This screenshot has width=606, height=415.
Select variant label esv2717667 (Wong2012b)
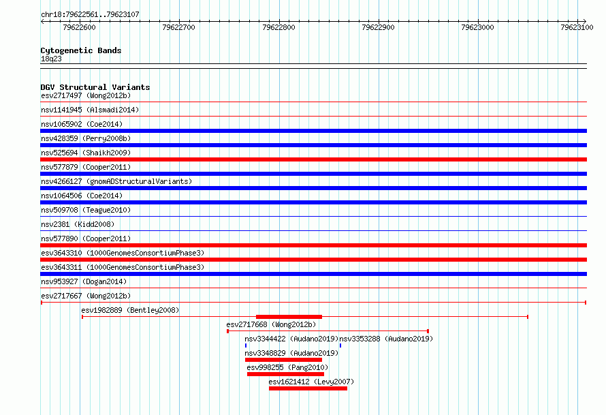tap(86, 296)
